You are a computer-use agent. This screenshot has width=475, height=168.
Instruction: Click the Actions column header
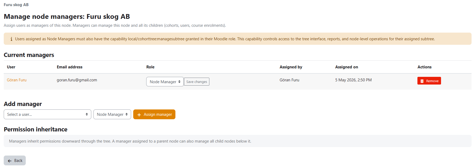point(425,67)
